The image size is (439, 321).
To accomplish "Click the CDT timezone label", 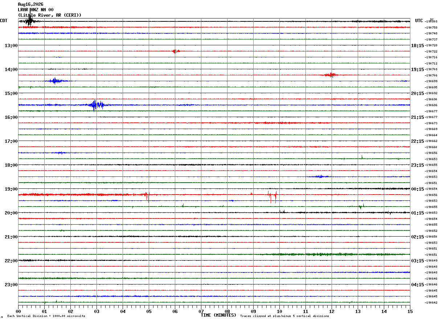I will pyautogui.click(x=4, y=21).
